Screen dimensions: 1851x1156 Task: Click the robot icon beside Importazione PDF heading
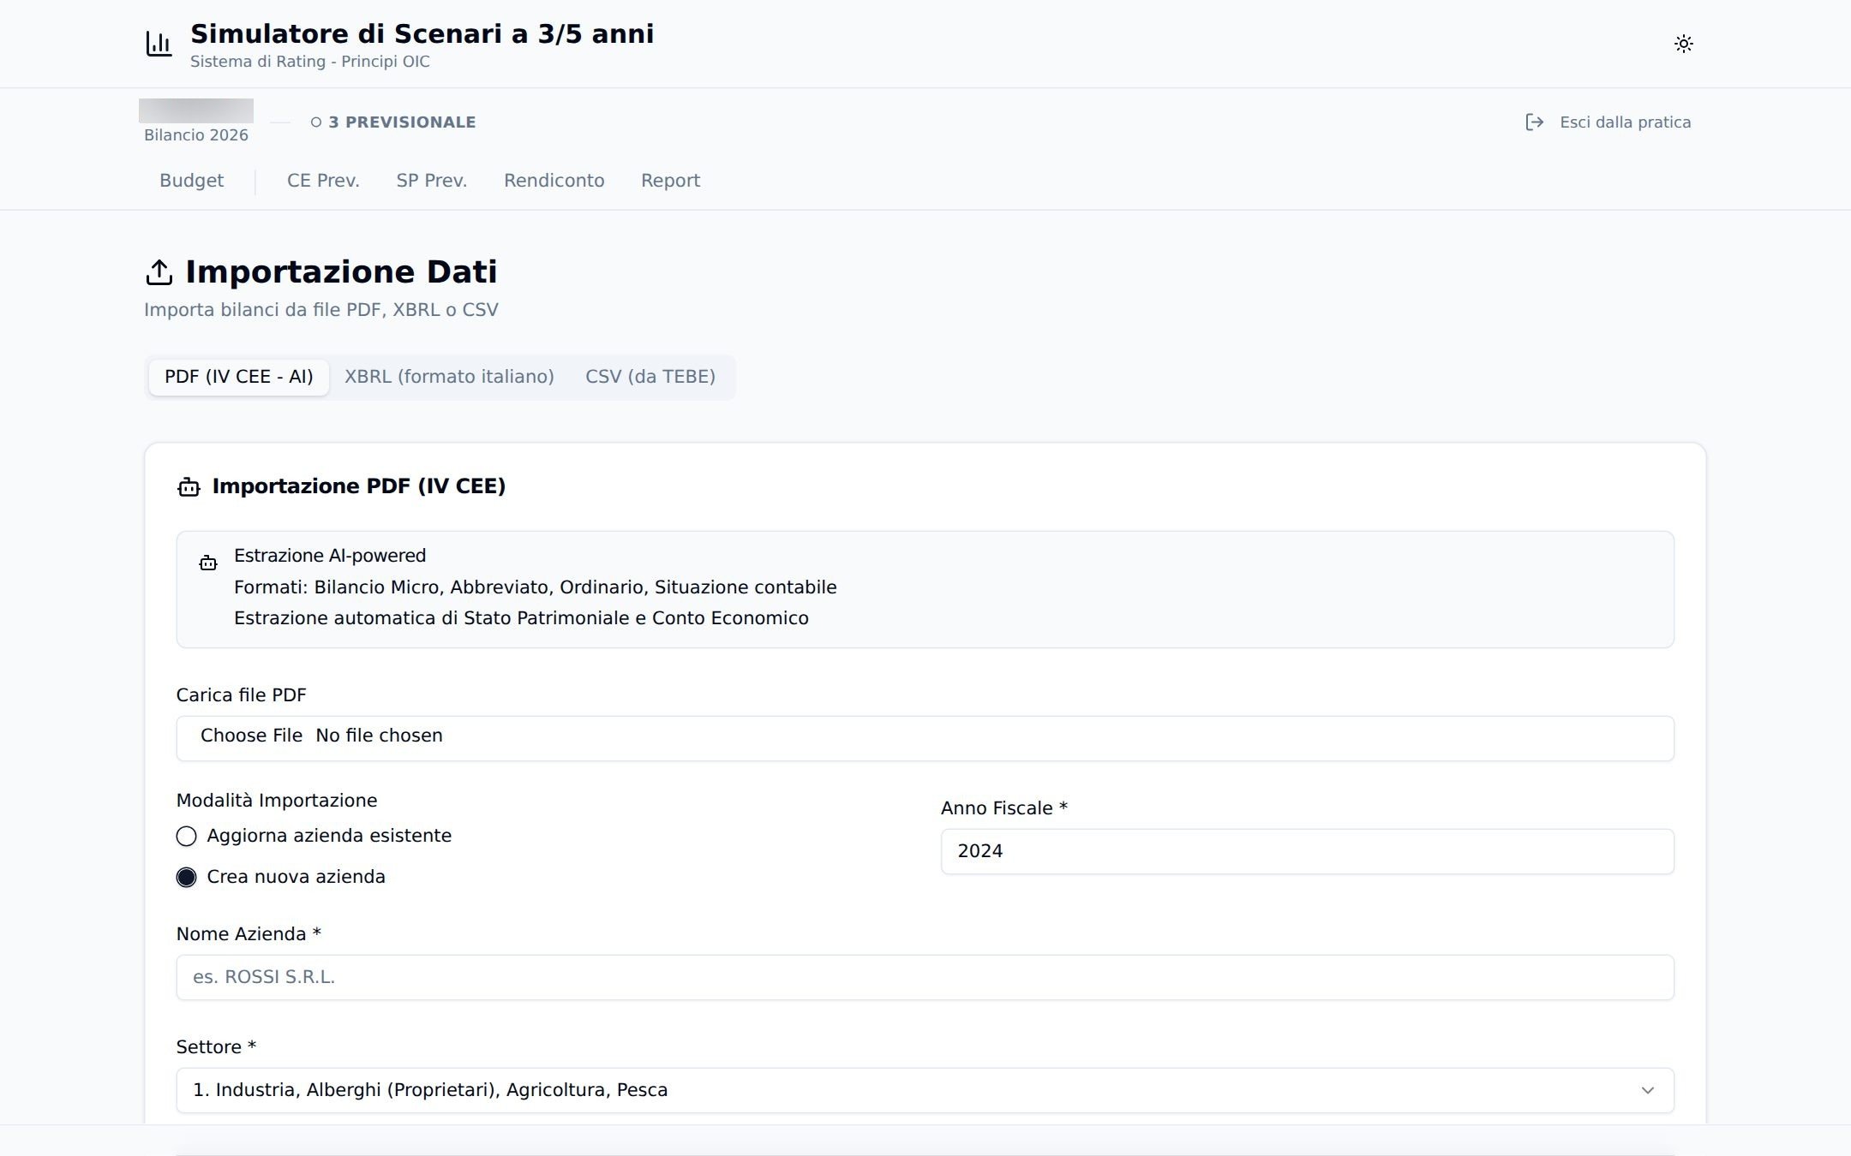point(189,487)
